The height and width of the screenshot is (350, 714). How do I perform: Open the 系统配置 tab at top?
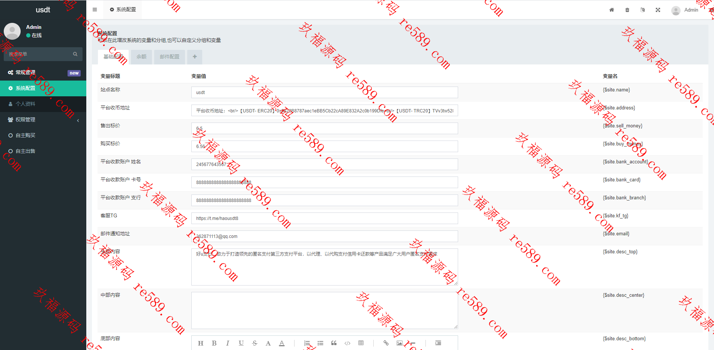(123, 10)
